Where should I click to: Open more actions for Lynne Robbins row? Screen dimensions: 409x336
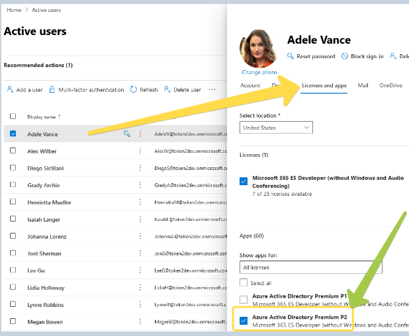pos(140,304)
